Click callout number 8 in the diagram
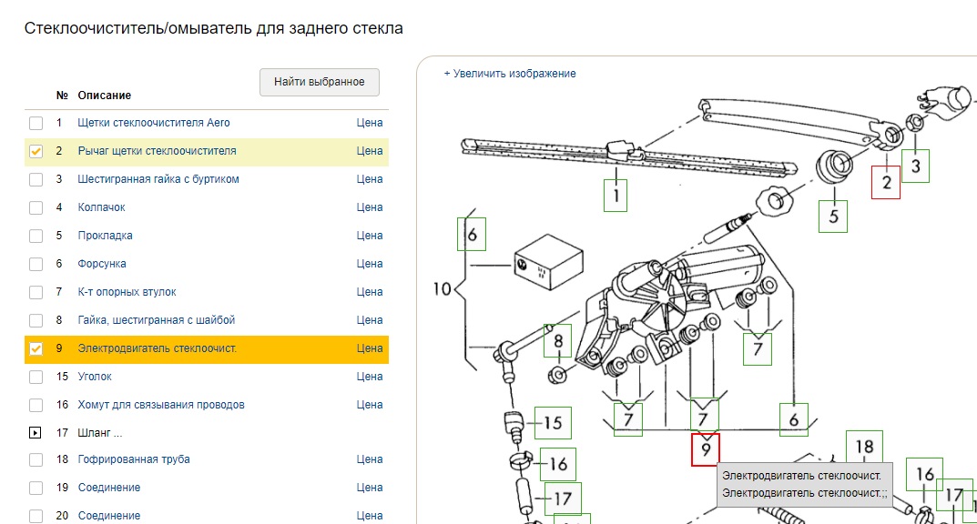The width and height of the screenshot is (977, 524). 557,341
